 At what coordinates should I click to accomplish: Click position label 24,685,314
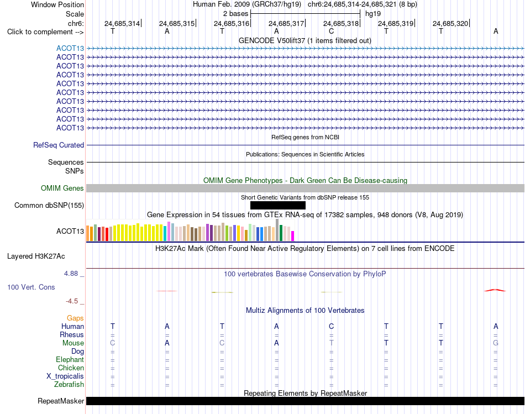click(x=122, y=23)
